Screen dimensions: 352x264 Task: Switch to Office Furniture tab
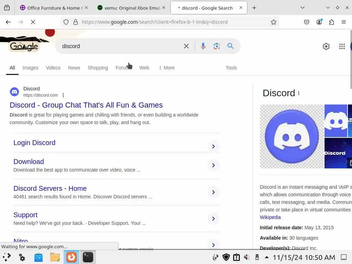53,8
